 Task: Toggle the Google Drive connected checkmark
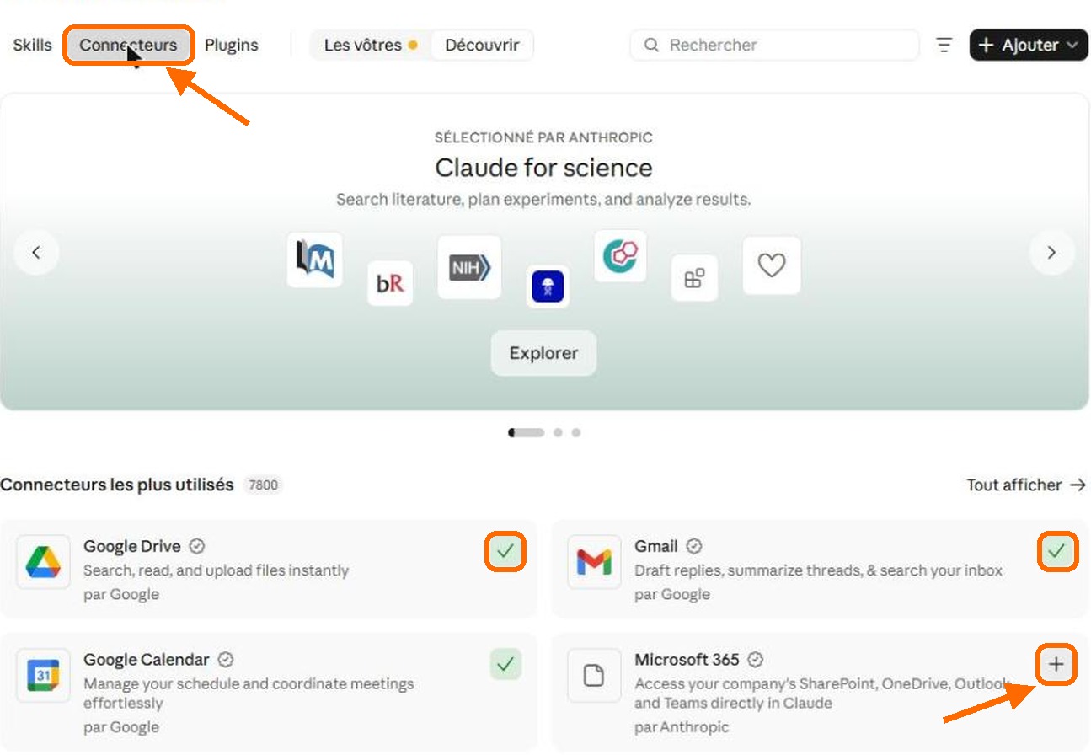pyautogui.click(x=505, y=552)
